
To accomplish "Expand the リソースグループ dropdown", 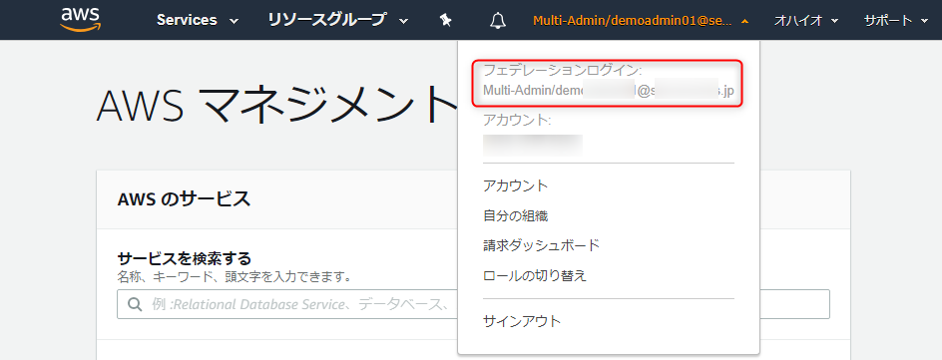I will click(x=338, y=20).
